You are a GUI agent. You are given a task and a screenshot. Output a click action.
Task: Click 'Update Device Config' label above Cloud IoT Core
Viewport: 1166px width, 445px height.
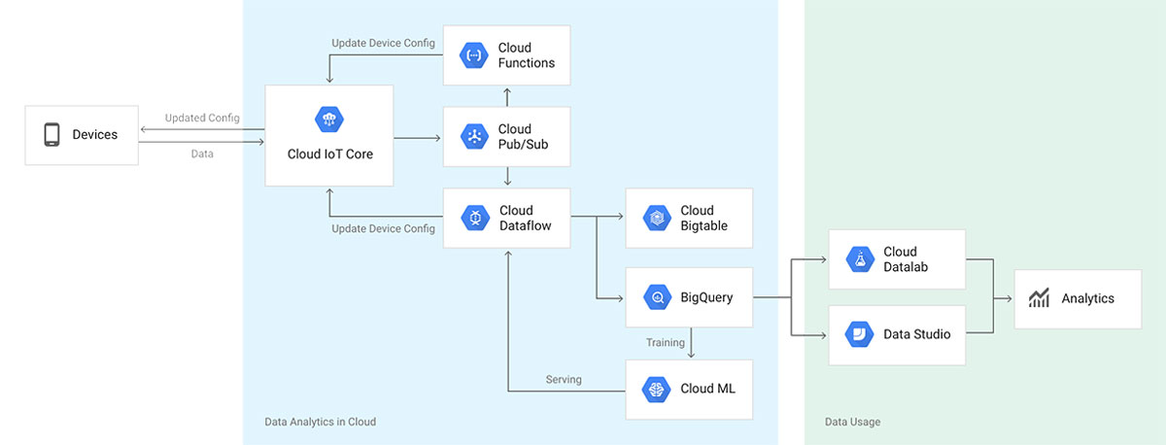point(383,43)
